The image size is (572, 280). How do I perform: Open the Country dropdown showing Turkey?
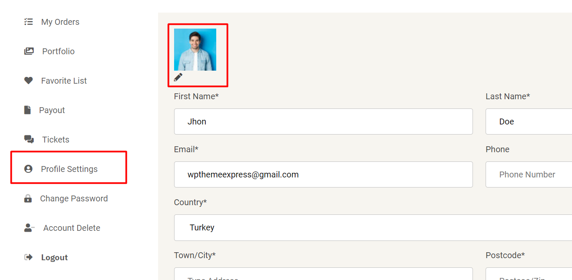[373, 227]
